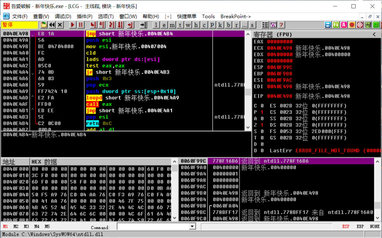This screenshot has height=238, width=382.
Task: Toggle stack tracking to ESP
Action: (346, 227)
